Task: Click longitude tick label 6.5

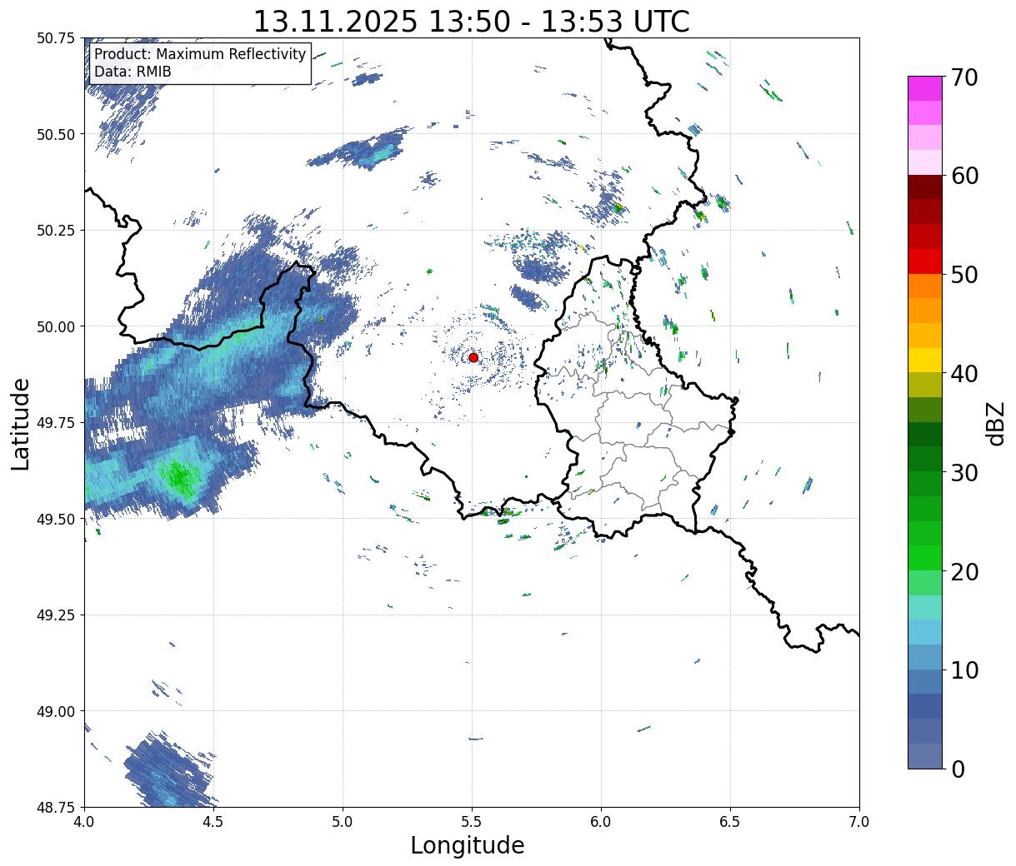Action: click(x=730, y=822)
